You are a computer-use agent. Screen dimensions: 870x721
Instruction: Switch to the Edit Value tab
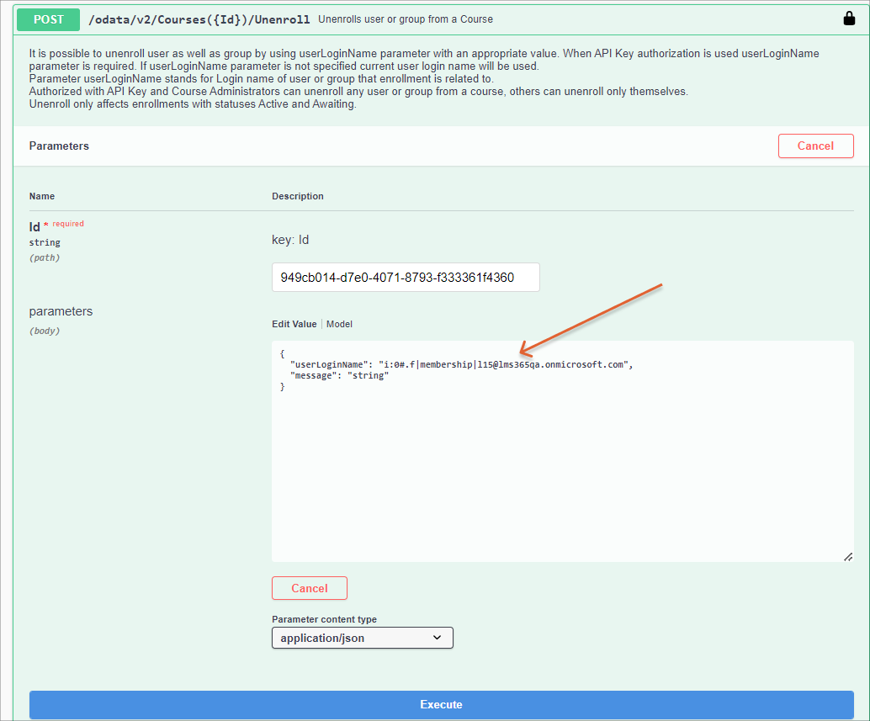[x=294, y=324]
